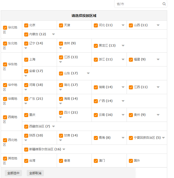Uncheck the 重庆 checkbox
The width and height of the screenshot is (174, 178).
coord(26,115)
